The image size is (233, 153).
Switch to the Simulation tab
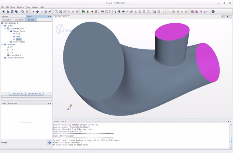point(7,20)
